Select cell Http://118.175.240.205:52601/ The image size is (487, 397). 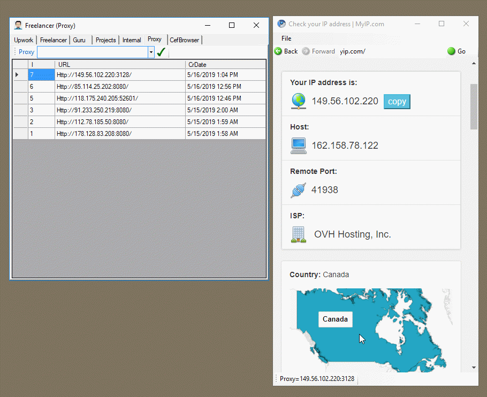(120, 98)
